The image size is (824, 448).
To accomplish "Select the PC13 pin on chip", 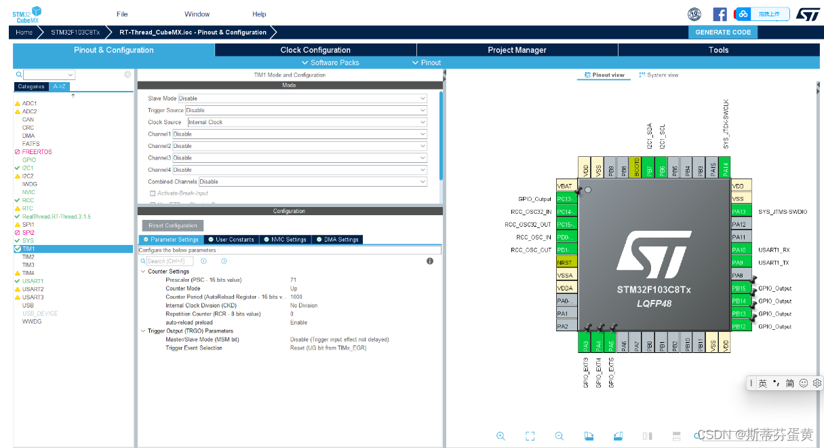I will pos(566,199).
